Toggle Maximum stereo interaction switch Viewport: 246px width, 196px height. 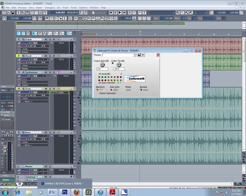pyautogui.click(x=101, y=90)
